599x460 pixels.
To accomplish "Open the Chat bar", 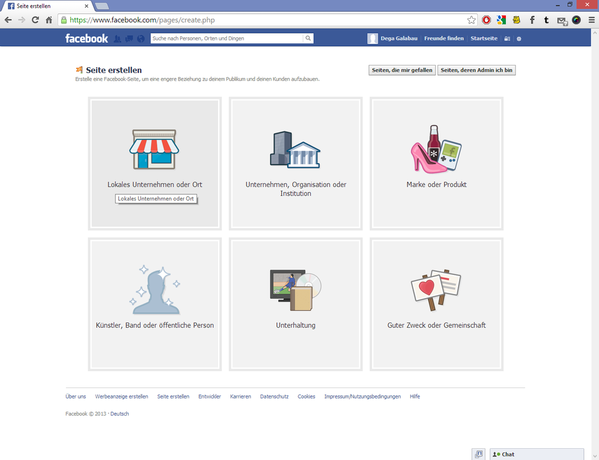I will 537,454.
